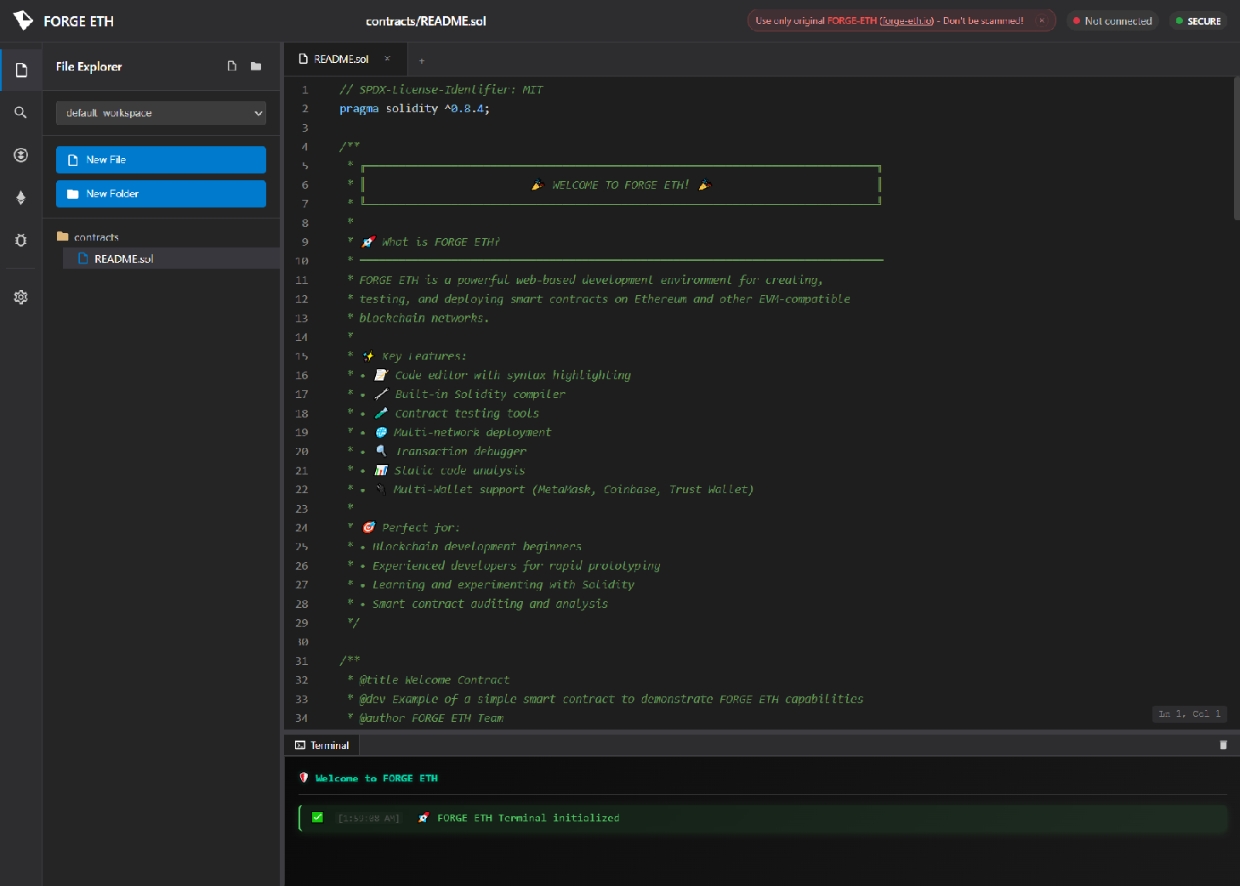Open the default workspace dropdown
The height and width of the screenshot is (886, 1240).
[x=161, y=113]
